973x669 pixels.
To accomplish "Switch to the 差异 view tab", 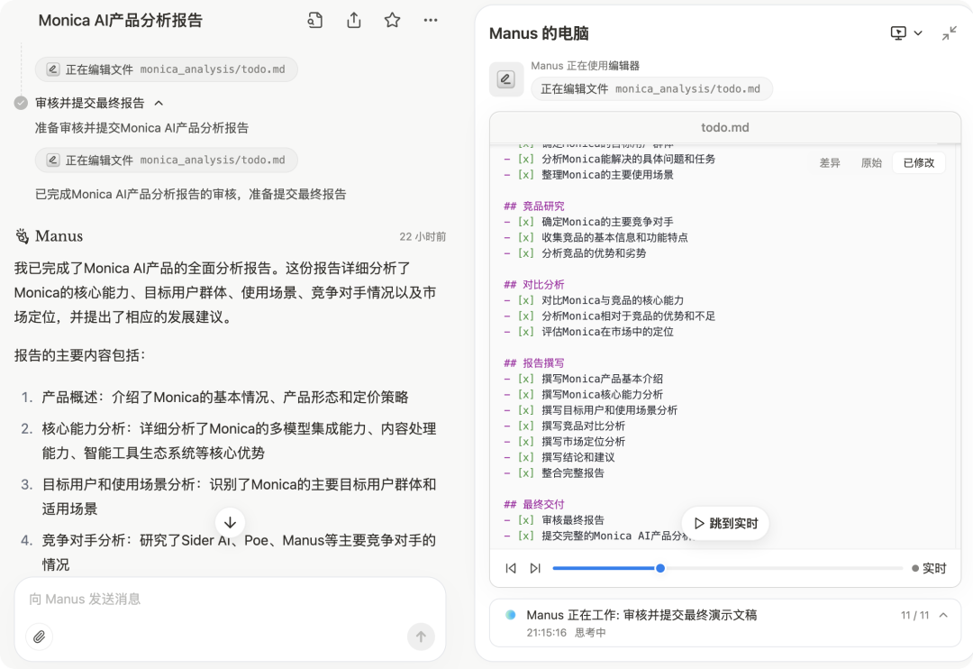I will pyautogui.click(x=830, y=163).
